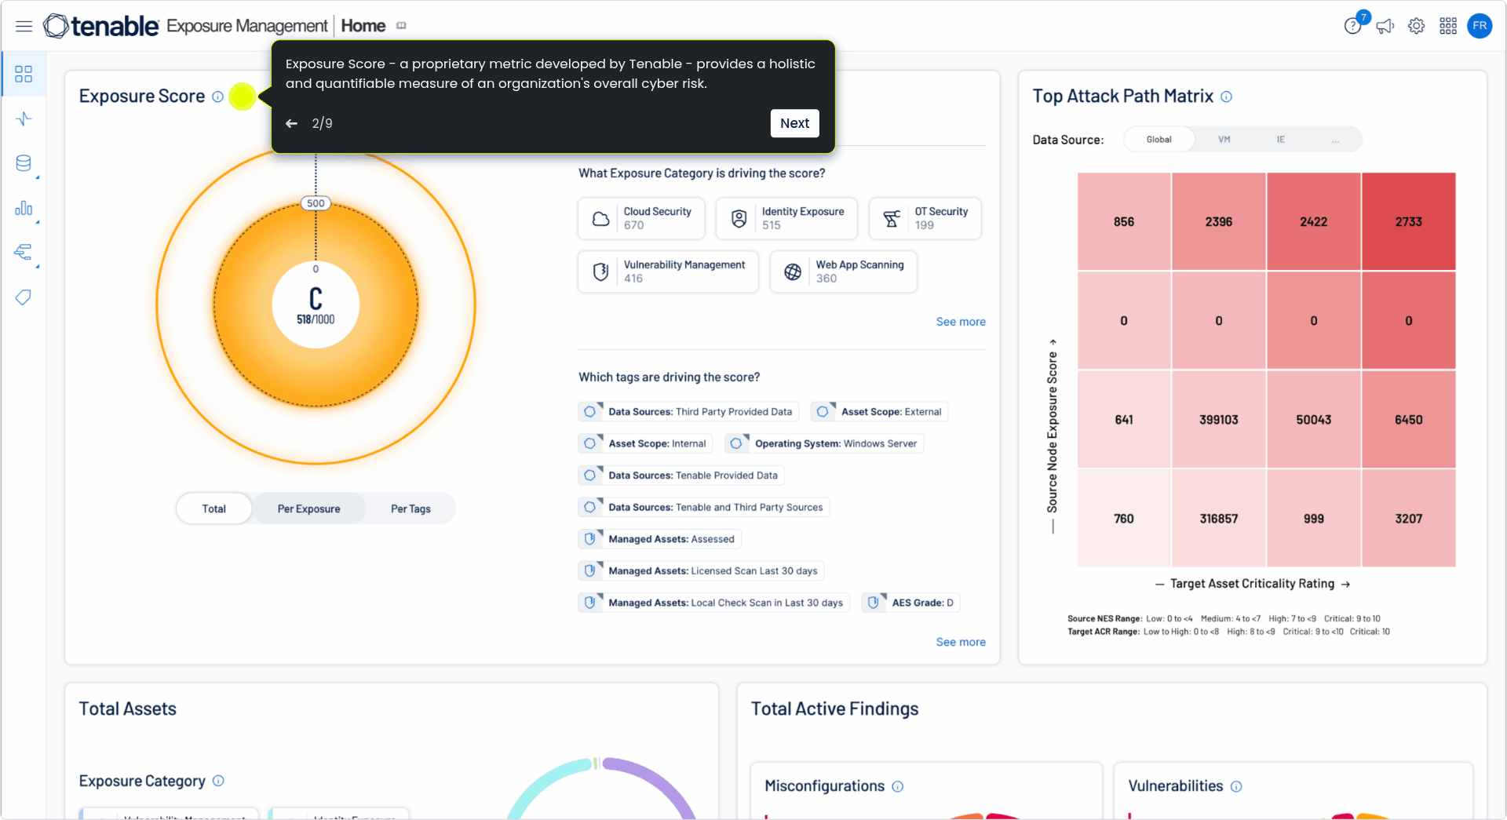Select the Tenable and Third Party Sources tag
The height and width of the screenshot is (820, 1507).
point(704,508)
